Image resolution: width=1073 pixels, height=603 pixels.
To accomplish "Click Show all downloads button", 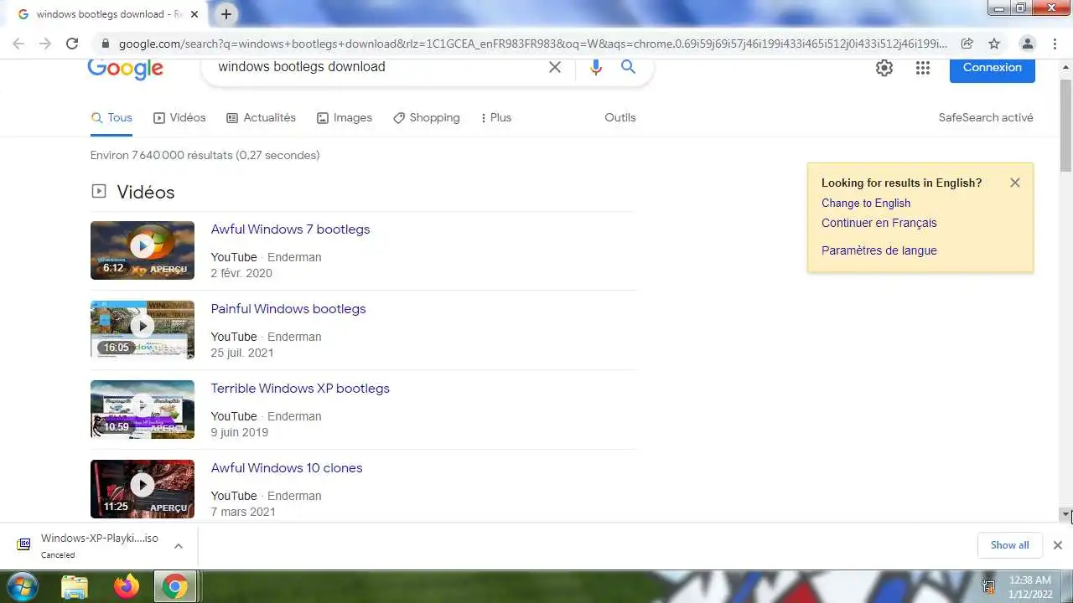I will (1009, 545).
